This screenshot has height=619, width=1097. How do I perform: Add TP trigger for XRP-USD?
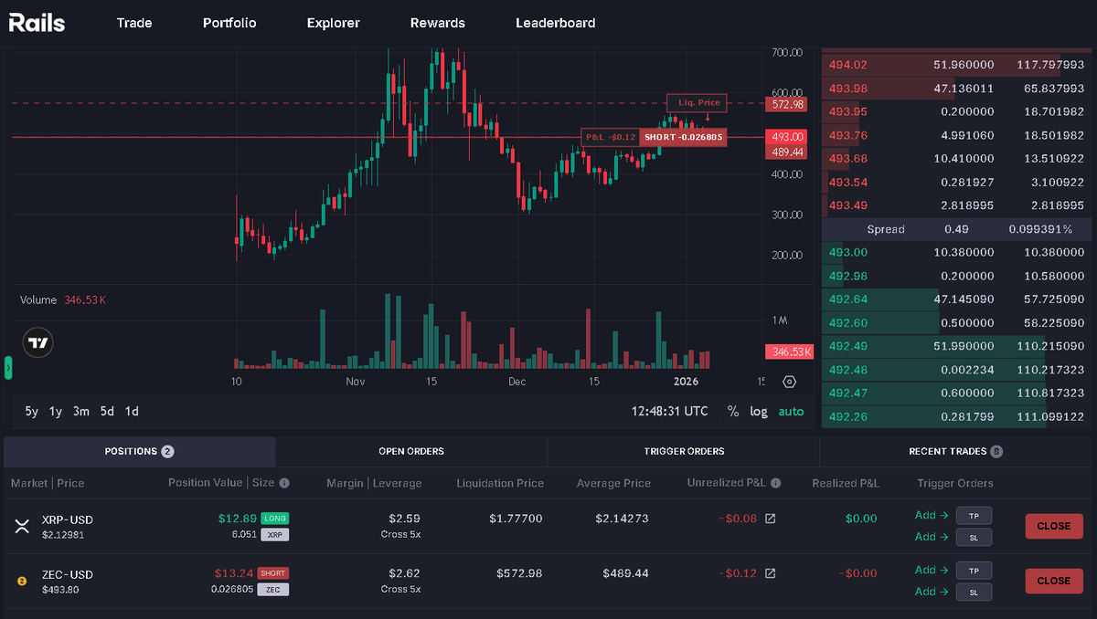click(x=974, y=515)
